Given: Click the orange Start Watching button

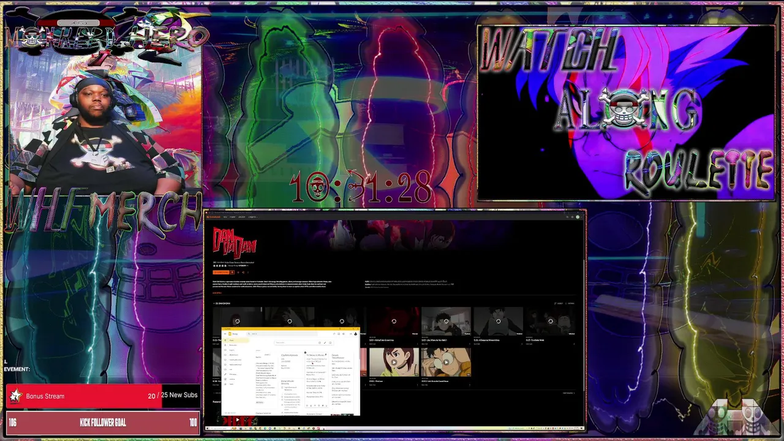Looking at the screenshot, I should coord(221,272).
